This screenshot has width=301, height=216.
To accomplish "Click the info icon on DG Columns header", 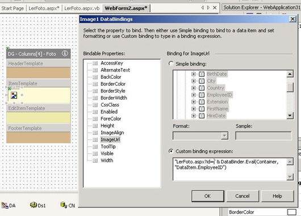I will (x=65, y=53).
